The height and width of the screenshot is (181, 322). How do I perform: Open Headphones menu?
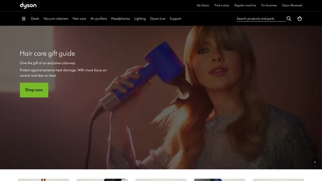120,19
